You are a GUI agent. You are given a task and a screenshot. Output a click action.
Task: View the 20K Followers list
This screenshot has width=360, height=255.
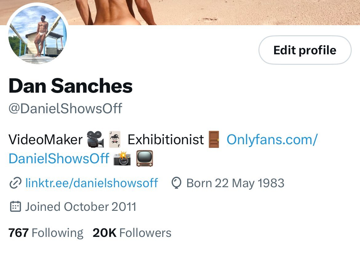point(132,233)
